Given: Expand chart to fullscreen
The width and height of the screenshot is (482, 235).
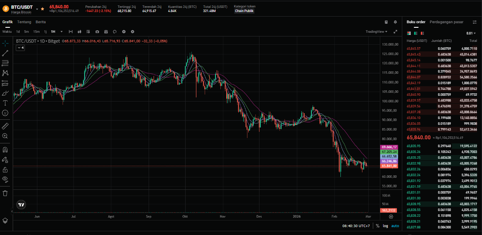Looking at the screenshot, I should point(395,31).
